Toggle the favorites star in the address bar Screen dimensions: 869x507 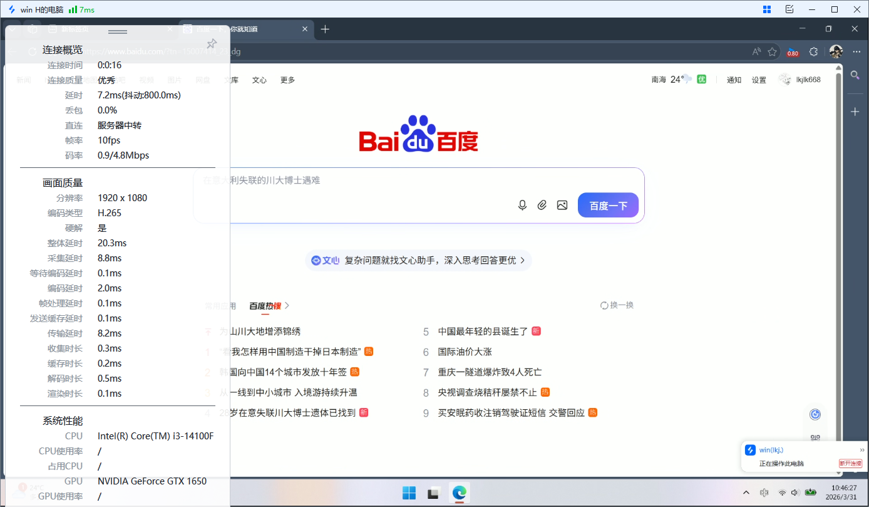[x=773, y=52]
